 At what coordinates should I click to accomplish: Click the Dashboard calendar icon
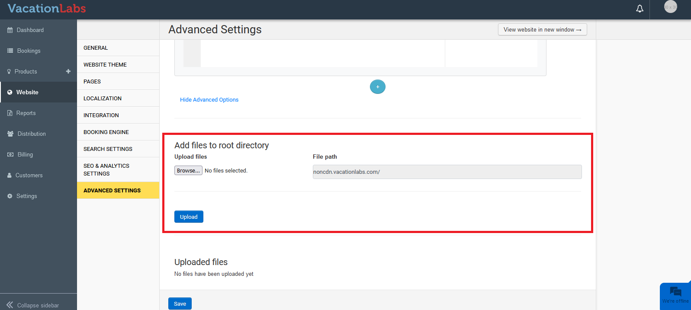(10, 30)
